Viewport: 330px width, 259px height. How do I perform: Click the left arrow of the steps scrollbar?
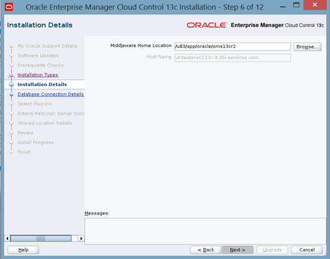pos(8,238)
